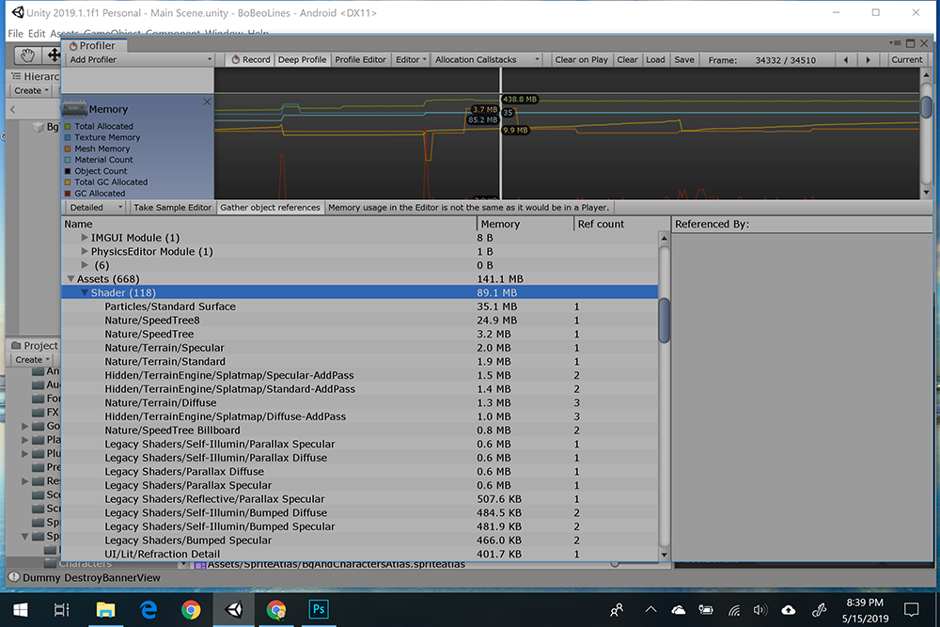Toggle the Total Allocated color swatch
Viewport: 940px width, 627px height.
pyautogui.click(x=67, y=126)
